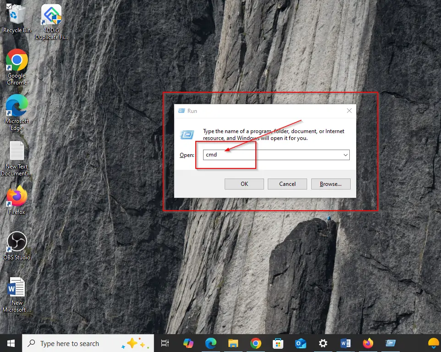Open File Explorer from the taskbar
The image size is (441, 352).
click(x=233, y=343)
